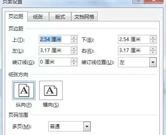Image resolution: width=166 pixels, height=135 pixels.
Task: Select the 纵向 portrait orientation icon
Action: pyautogui.click(x=24, y=90)
